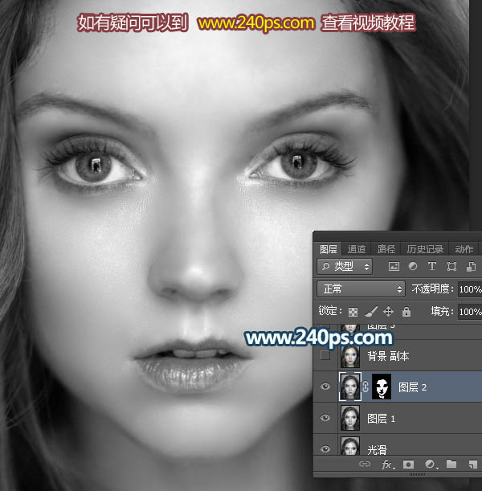Viewport: 482px width, 491px height.
Task: Filter layers by pixel layer icon
Action: tap(394, 267)
